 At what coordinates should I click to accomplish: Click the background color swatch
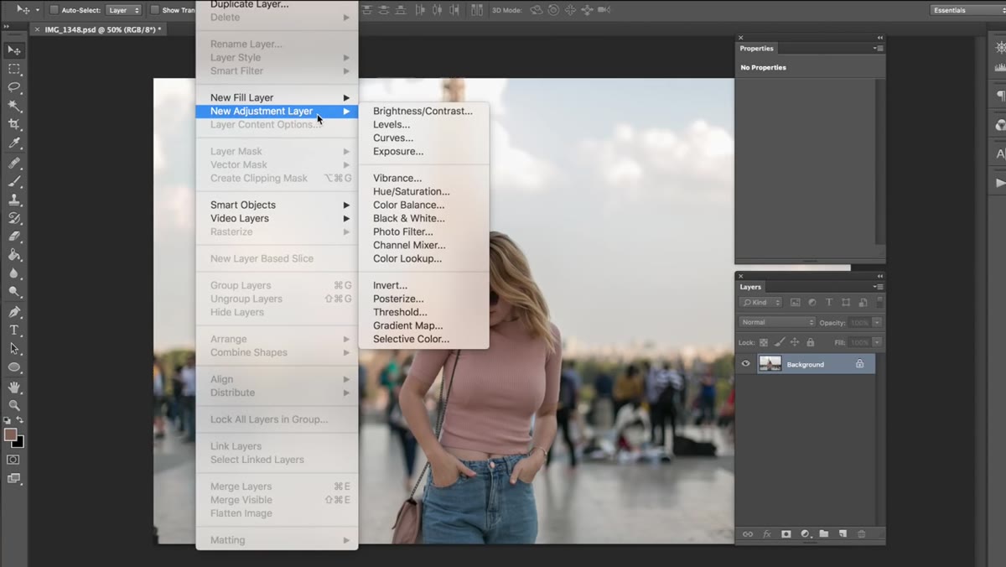pyautogui.click(x=18, y=442)
